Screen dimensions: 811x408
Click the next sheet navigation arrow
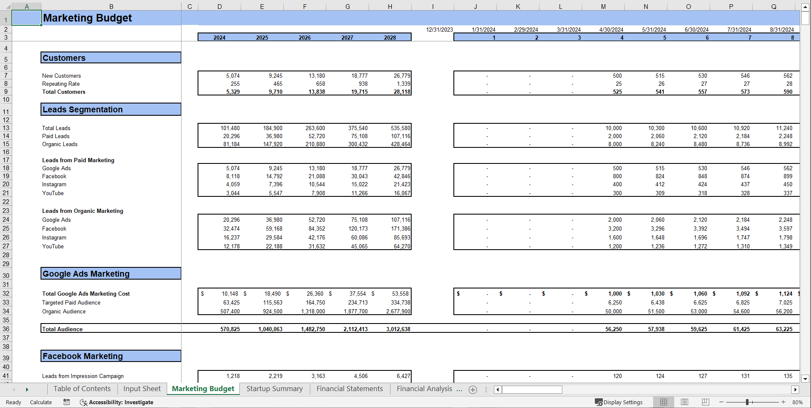27,389
